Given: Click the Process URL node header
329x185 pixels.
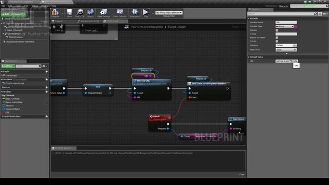Looking at the screenshot, I should coord(152,82).
